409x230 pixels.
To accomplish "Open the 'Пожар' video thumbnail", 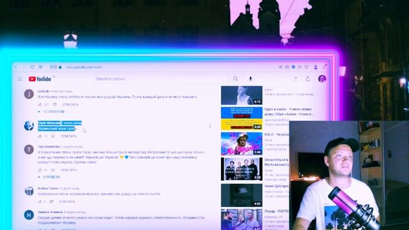I will click(x=242, y=219).
